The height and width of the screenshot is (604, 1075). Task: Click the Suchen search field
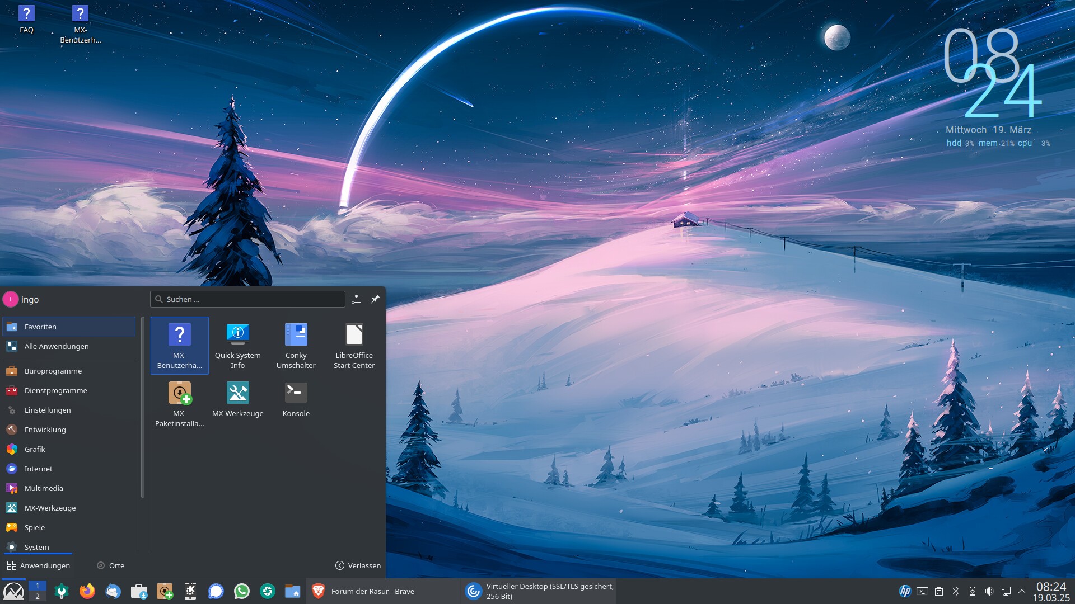point(247,299)
